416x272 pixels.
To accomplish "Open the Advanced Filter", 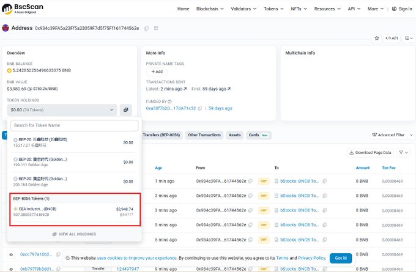I will pyautogui.click(x=388, y=135).
